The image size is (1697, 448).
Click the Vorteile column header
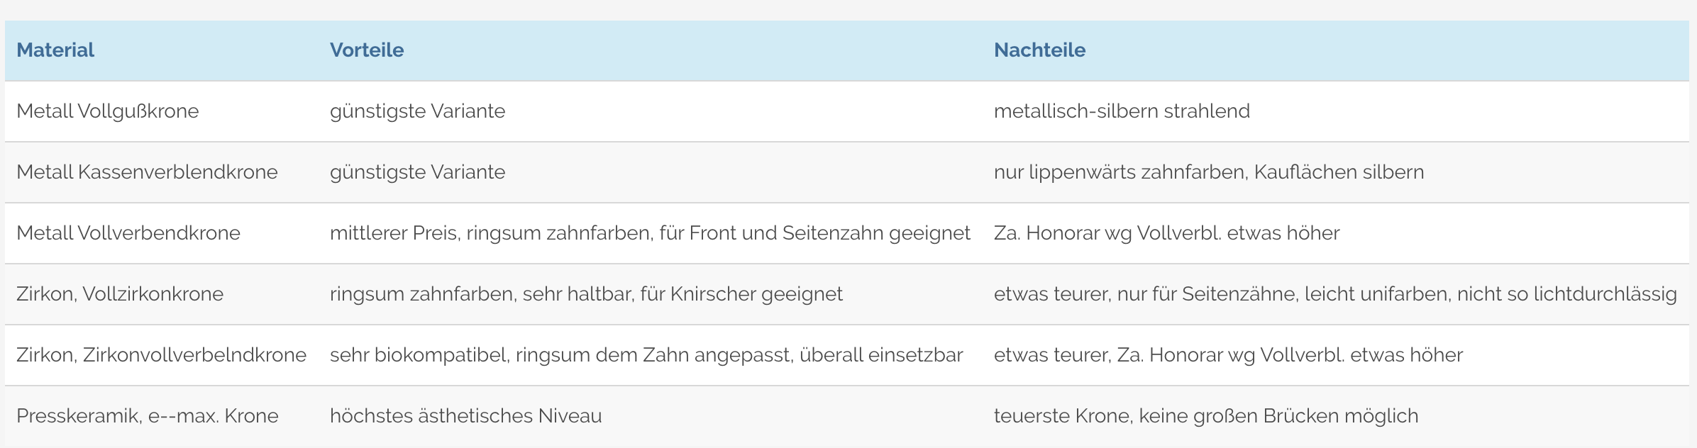[x=367, y=50]
